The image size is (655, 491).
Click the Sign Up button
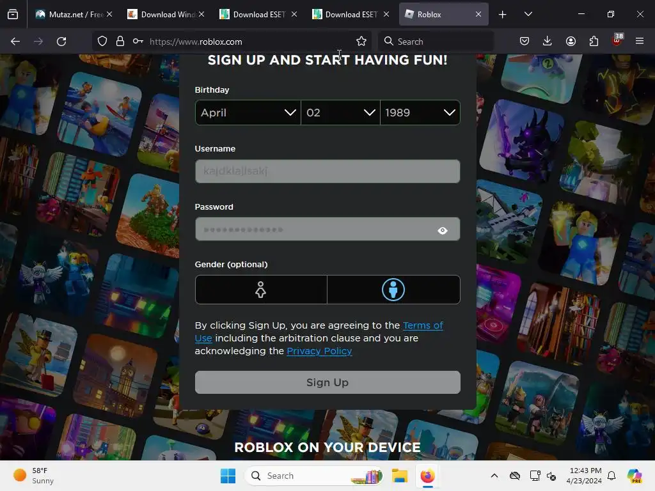click(x=327, y=382)
